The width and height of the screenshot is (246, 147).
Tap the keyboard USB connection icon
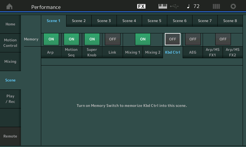coord(168,6)
